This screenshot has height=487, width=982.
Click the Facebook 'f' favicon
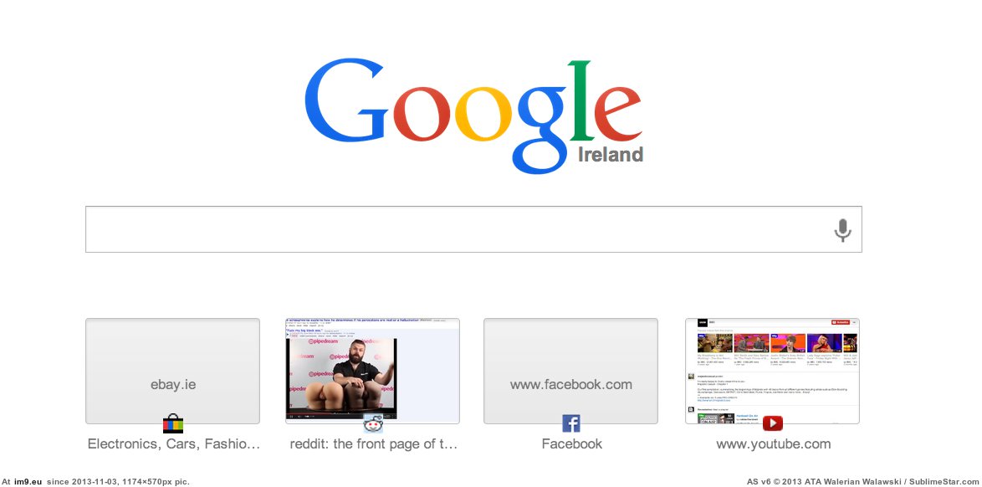click(571, 423)
